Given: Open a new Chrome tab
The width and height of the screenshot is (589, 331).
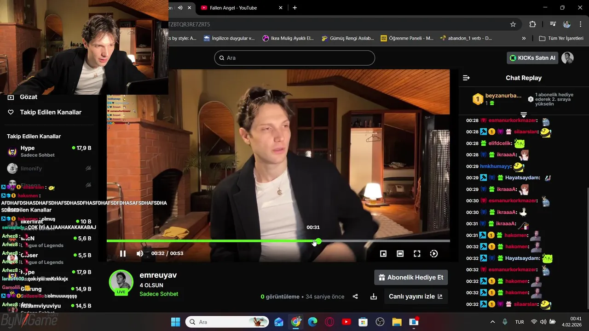Looking at the screenshot, I should [x=294, y=8].
